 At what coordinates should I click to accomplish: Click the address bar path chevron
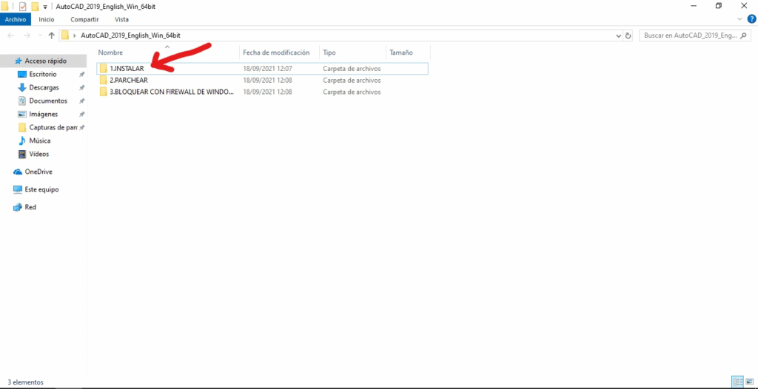click(x=75, y=35)
